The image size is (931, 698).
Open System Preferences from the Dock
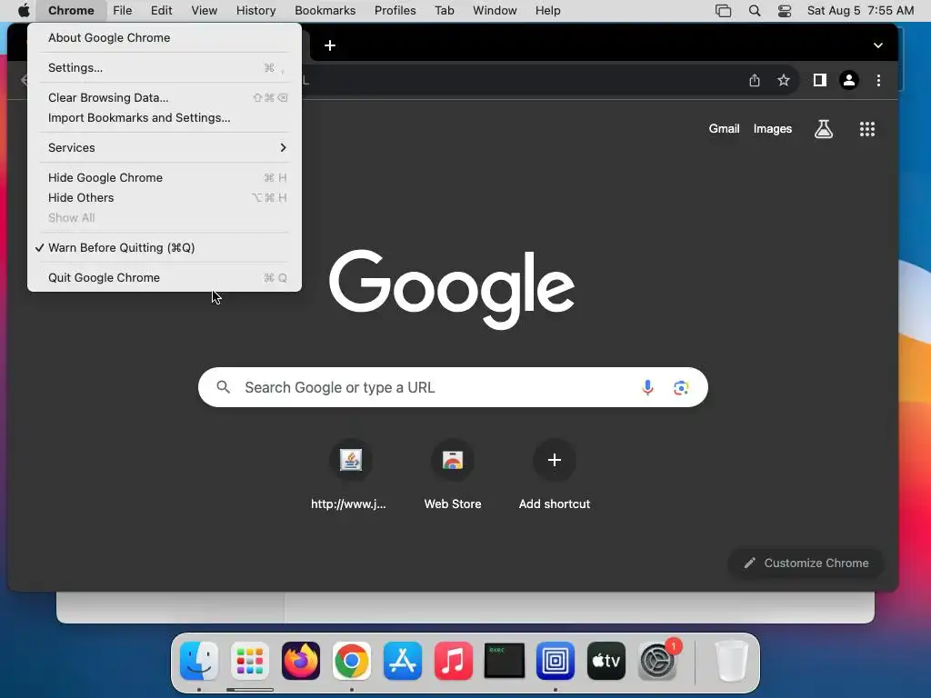656,661
